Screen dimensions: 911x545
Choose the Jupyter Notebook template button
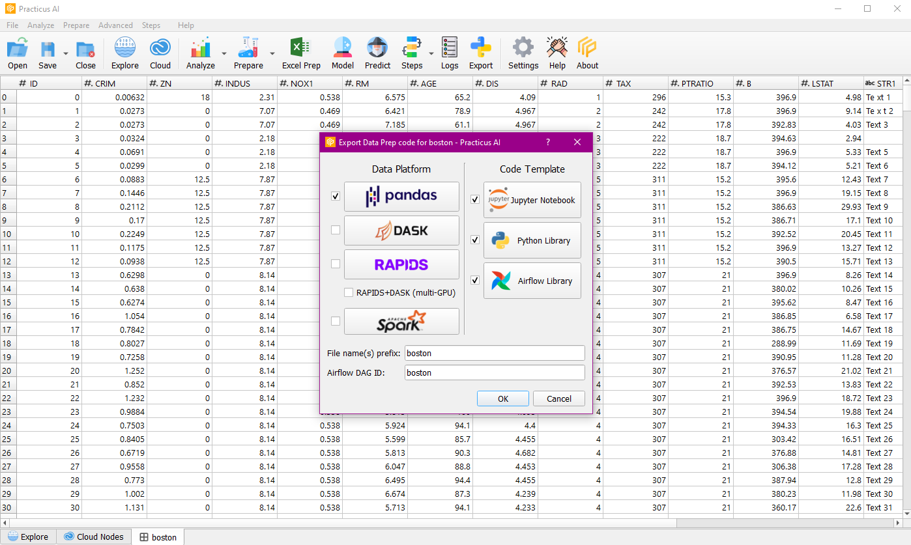pyautogui.click(x=532, y=200)
